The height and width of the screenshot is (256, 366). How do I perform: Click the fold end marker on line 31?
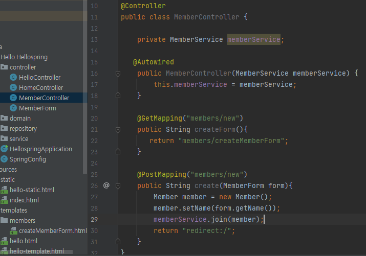pos(118,241)
